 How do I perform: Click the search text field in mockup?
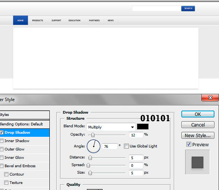point(156,8)
